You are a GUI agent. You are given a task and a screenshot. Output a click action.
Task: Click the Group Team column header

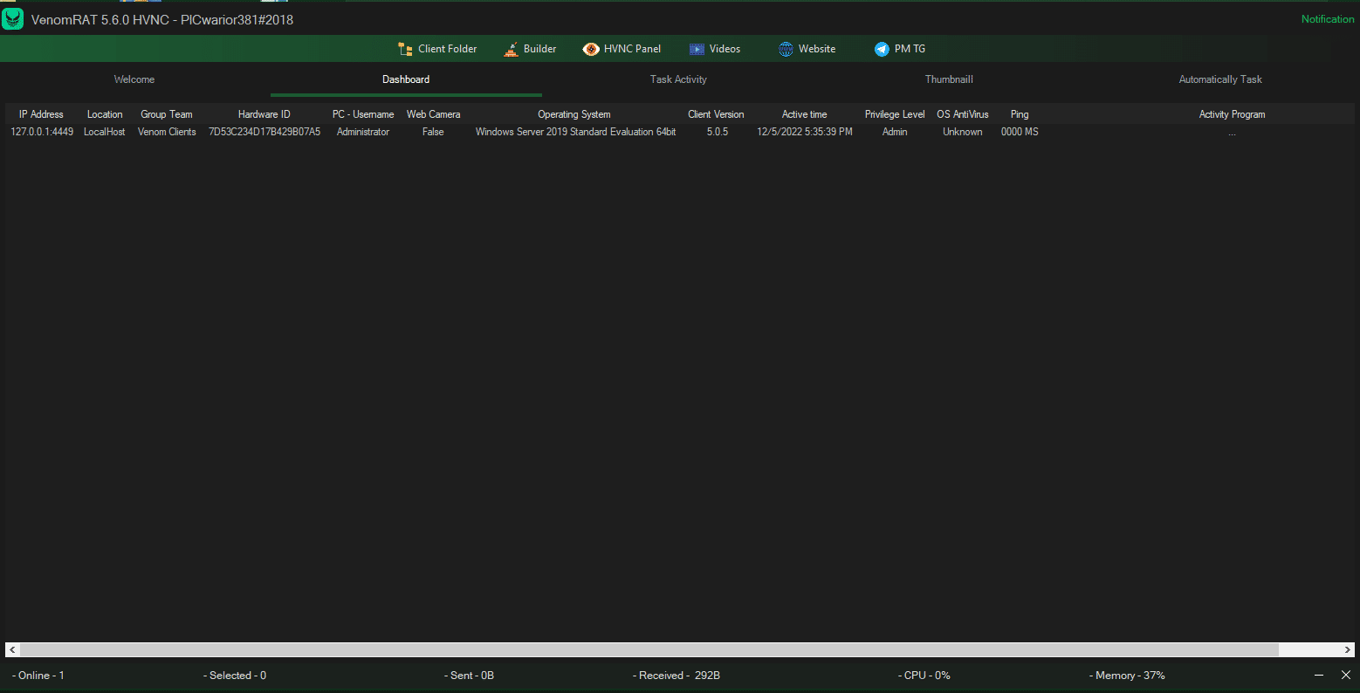tap(167, 114)
